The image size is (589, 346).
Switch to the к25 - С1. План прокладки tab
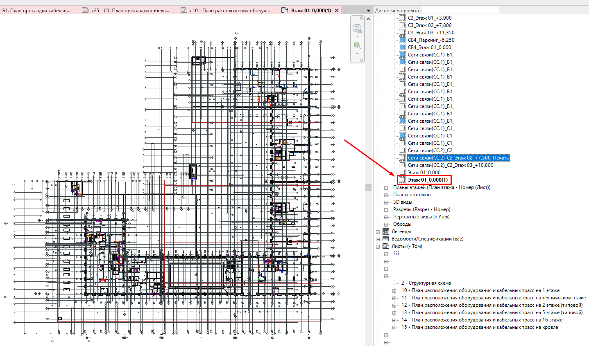click(x=130, y=11)
